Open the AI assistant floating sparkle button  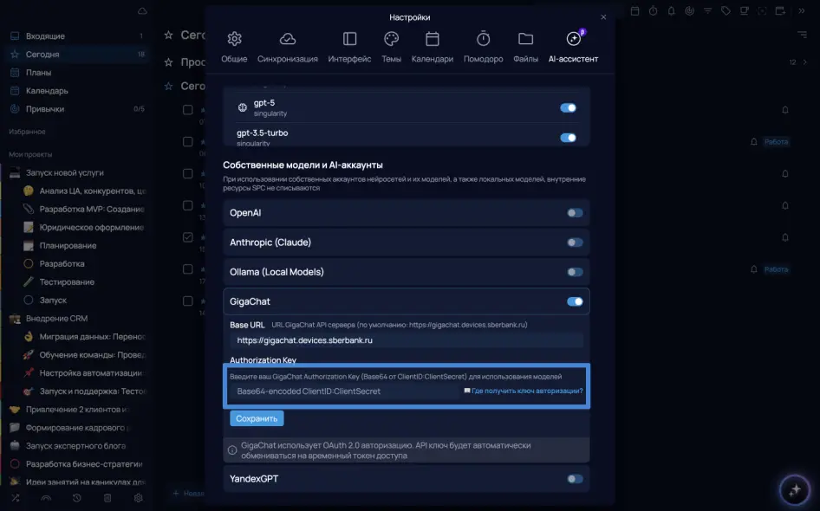(x=793, y=490)
